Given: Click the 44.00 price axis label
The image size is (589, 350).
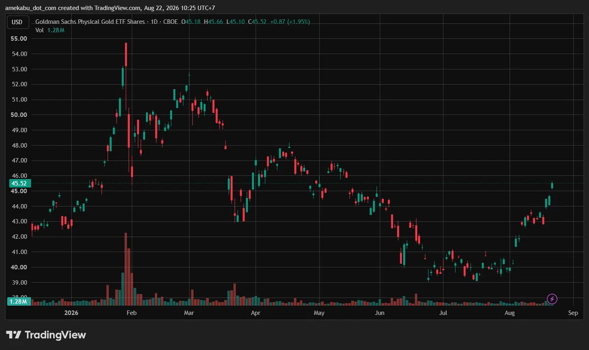Looking at the screenshot, I should coord(19,206).
